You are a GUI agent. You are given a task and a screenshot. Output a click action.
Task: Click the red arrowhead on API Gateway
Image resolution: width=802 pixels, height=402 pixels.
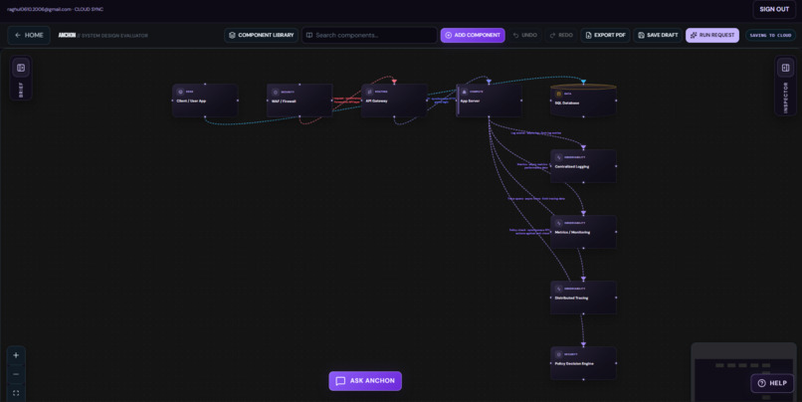coord(394,82)
